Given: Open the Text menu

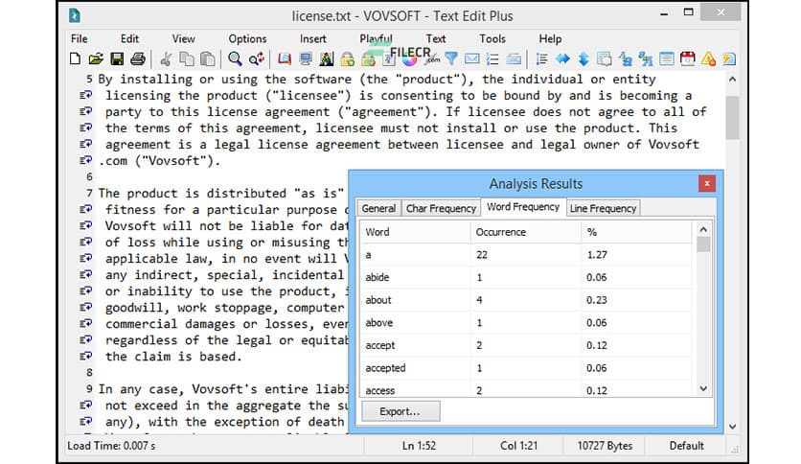Looking at the screenshot, I should (436, 39).
